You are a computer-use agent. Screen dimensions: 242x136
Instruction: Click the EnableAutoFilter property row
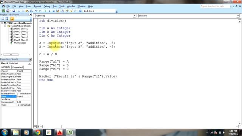click(16, 80)
